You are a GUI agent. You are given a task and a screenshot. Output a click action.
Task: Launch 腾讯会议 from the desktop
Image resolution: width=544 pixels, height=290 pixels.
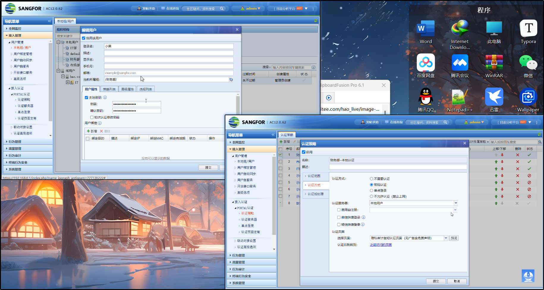click(x=460, y=66)
